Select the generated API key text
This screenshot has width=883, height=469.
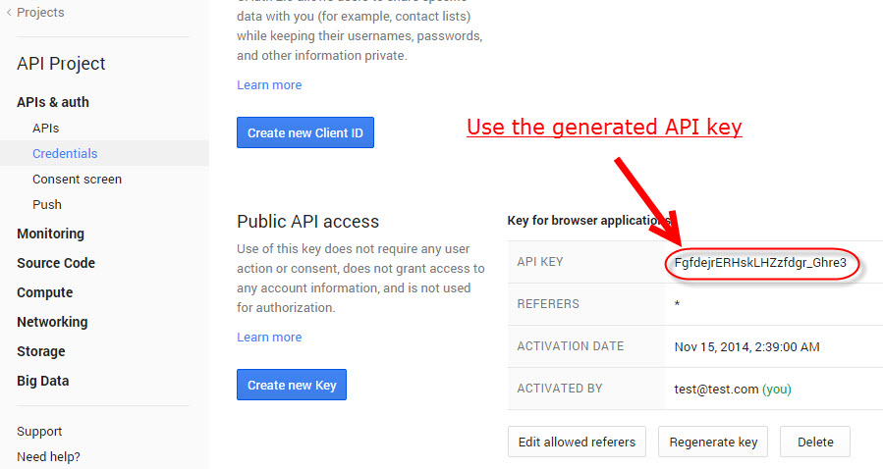tap(760, 263)
